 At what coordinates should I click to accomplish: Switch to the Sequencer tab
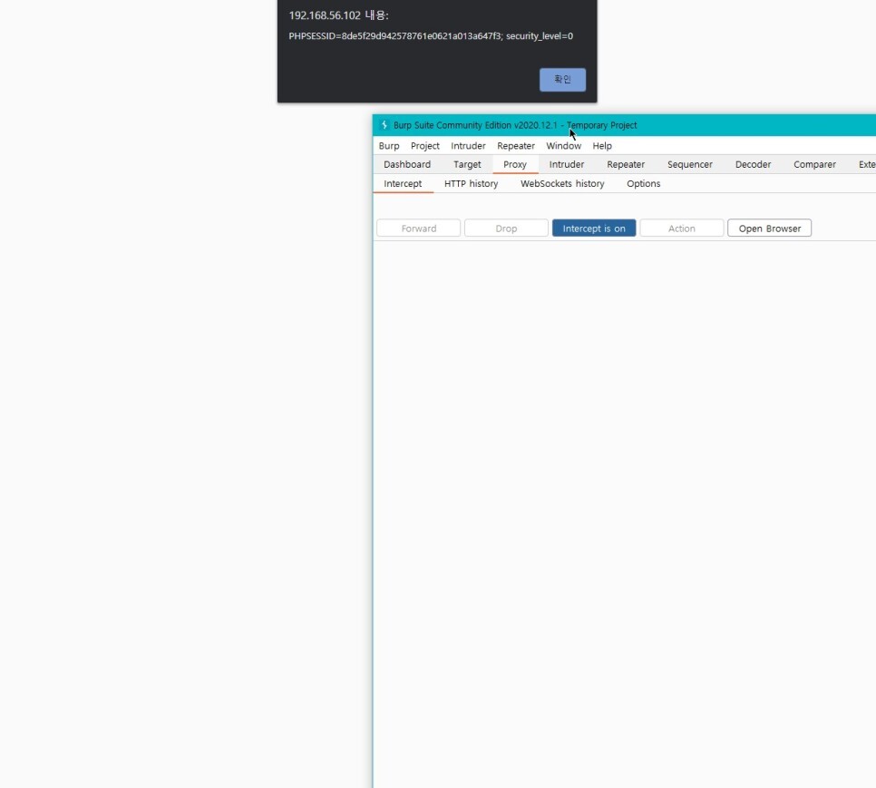pyautogui.click(x=689, y=164)
